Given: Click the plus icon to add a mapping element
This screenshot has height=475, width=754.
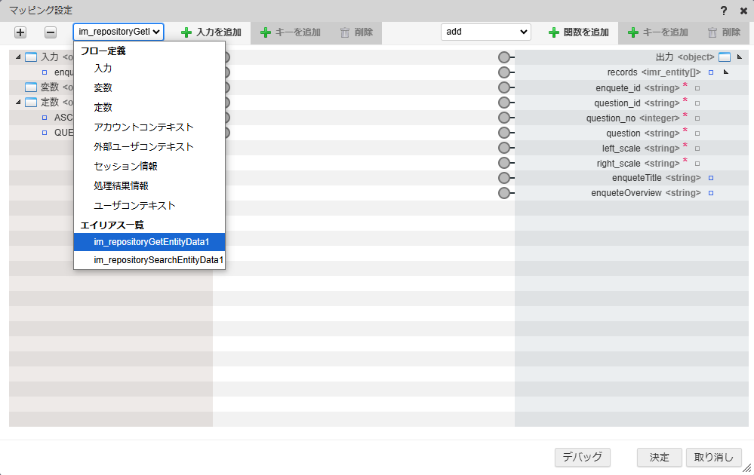Looking at the screenshot, I should pyautogui.click(x=20, y=32).
